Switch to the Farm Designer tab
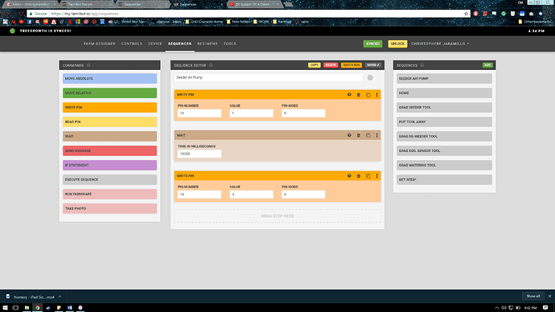 (x=100, y=44)
